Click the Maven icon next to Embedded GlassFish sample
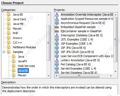120x96 pixels. 57,27
